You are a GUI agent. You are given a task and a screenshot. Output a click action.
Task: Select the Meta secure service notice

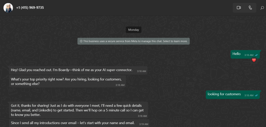pyautogui.click(x=134, y=41)
